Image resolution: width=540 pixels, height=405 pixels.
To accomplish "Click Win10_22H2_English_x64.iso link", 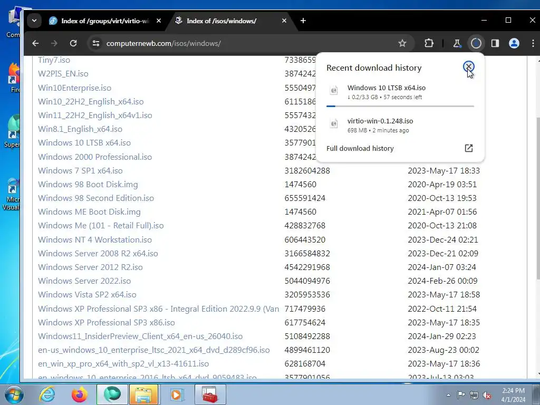I will (91, 102).
